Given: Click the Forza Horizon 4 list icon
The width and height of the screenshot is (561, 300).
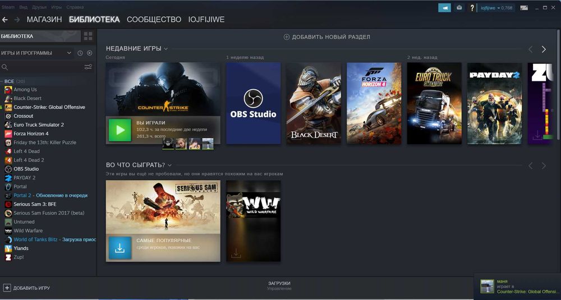Looking at the screenshot, I should click(8, 133).
